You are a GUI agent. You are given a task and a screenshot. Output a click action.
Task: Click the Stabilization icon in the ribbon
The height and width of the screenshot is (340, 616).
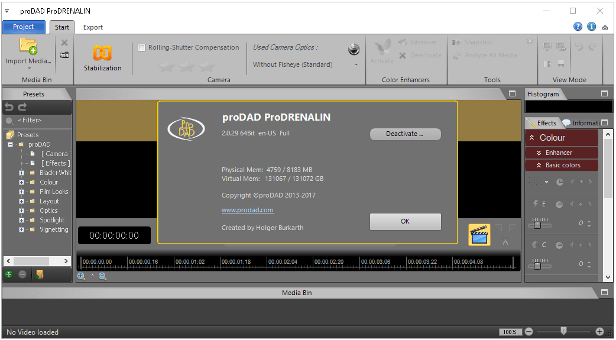coord(102,53)
